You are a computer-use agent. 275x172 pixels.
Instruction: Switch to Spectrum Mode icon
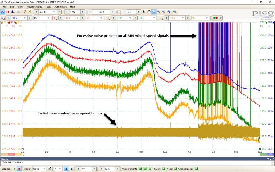pyautogui.click(x=13, y=12)
